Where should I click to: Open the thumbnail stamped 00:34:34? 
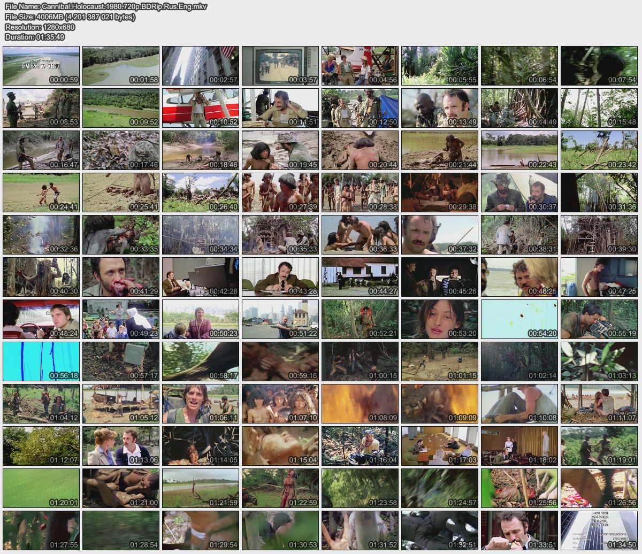tap(201, 235)
